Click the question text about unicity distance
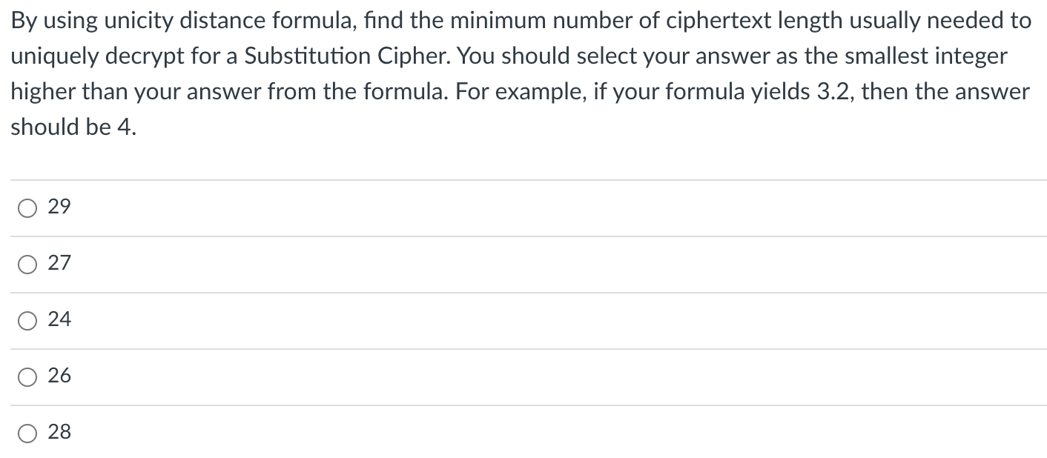This screenshot has height=458, width=1047. pyautogui.click(x=519, y=74)
